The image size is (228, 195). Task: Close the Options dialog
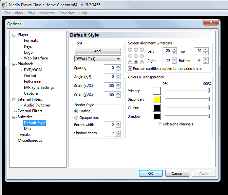(x=211, y=22)
